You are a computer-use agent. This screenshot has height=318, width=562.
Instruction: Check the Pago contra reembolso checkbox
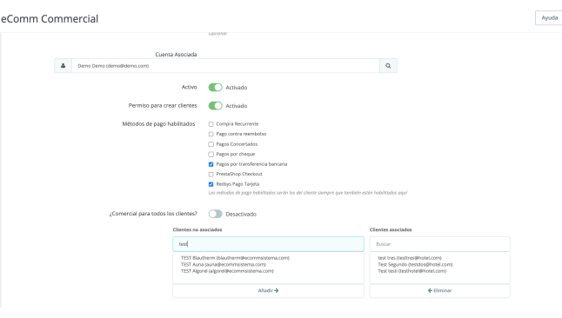coord(211,135)
